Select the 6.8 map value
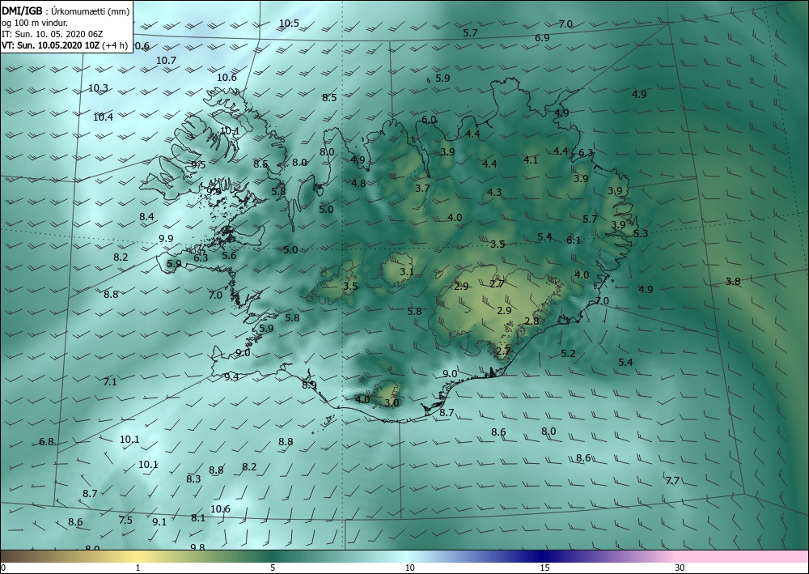The height and width of the screenshot is (574, 809). [46, 442]
